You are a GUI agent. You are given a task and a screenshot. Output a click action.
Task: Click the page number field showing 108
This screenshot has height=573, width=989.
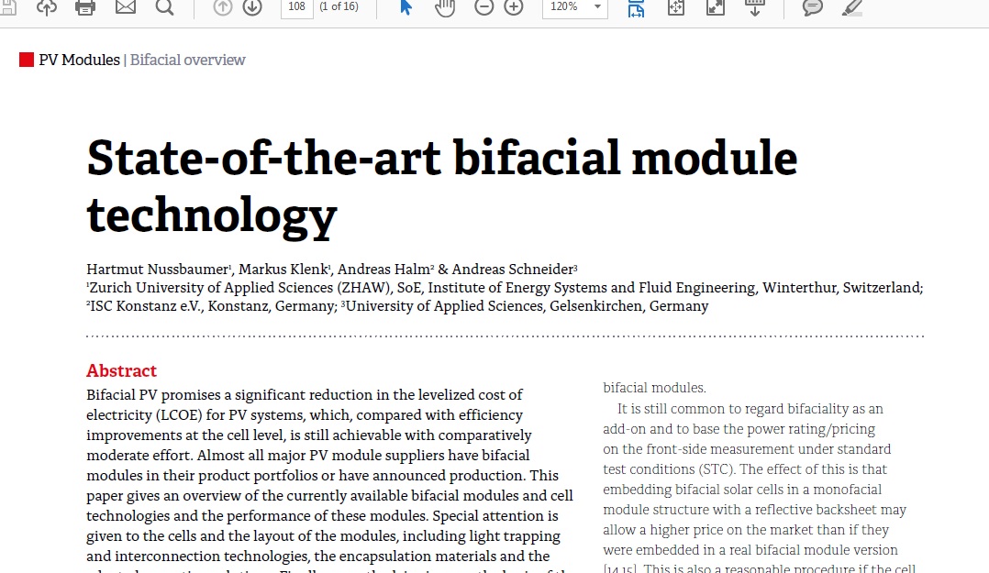pyautogui.click(x=296, y=7)
